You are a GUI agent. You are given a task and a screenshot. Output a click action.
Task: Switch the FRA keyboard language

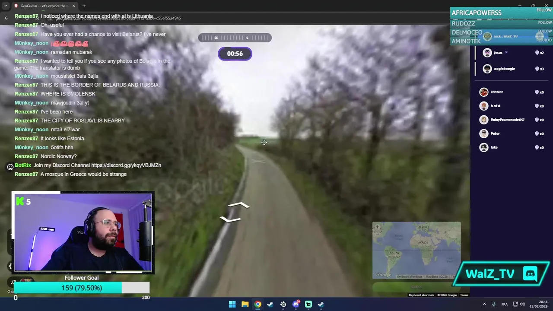tap(505, 304)
